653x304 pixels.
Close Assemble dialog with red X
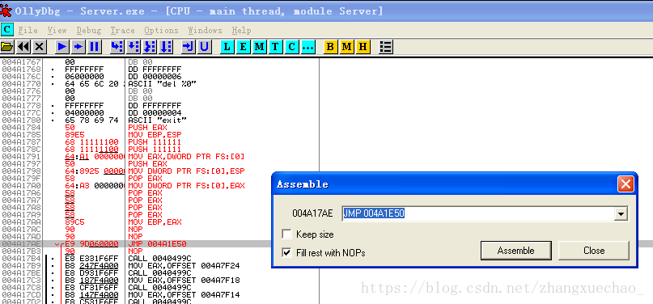pos(625,184)
